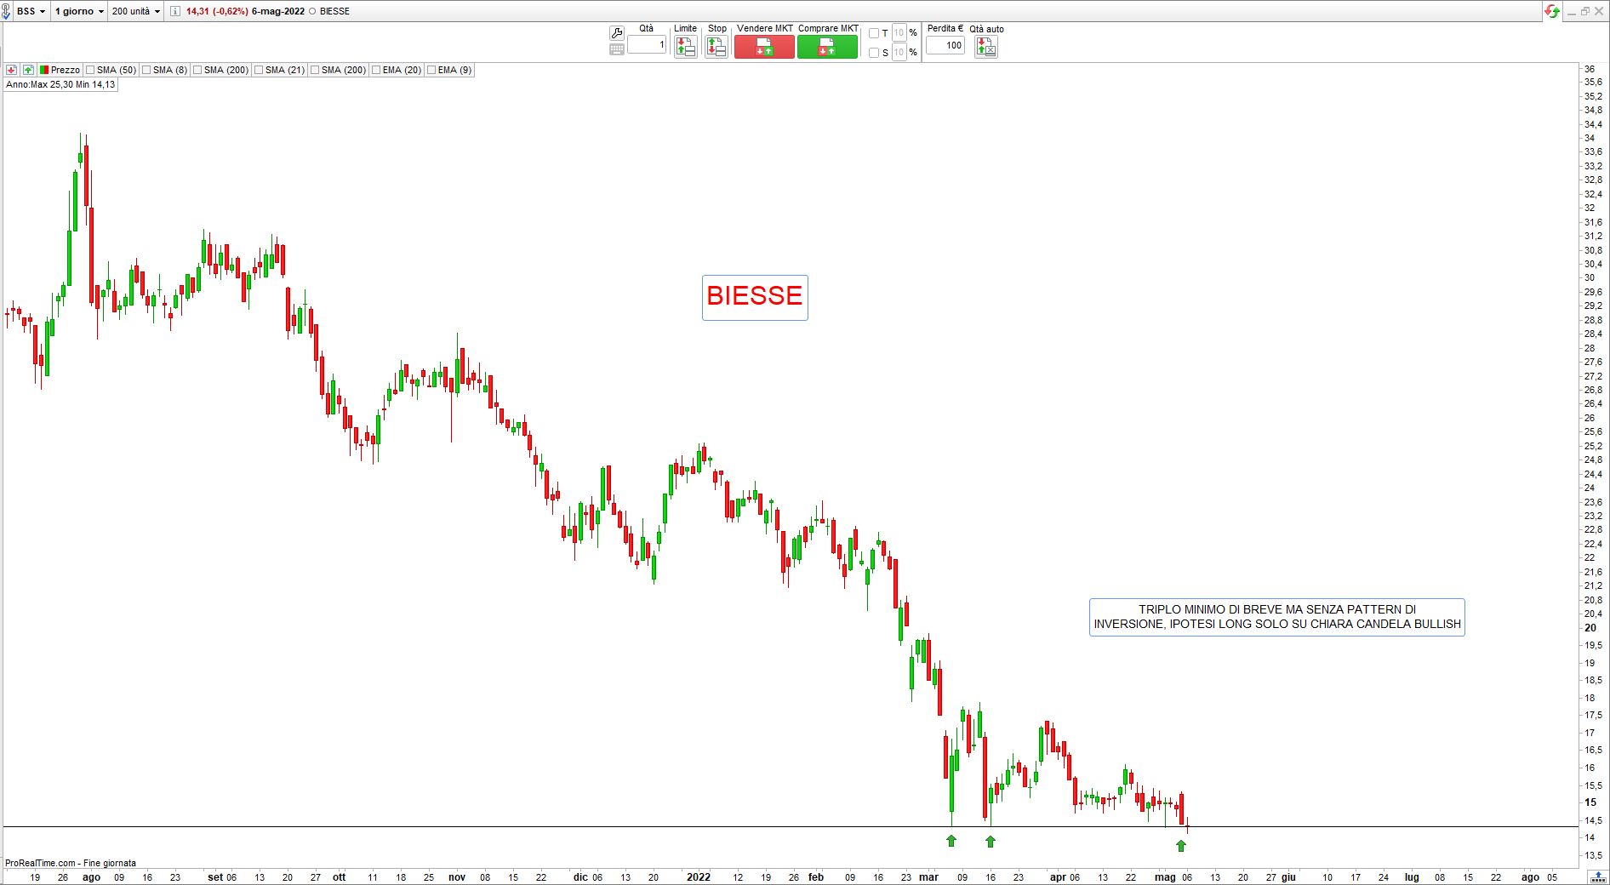Click the price 14,31 (-0,62%) readout
The height and width of the screenshot is (885, 1610).
pyautogui.click(x=217, y=11)
